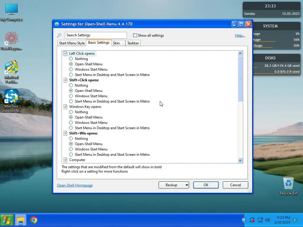
Task: Show hidden tray icons chevron
Action: [x=244, y=220]
